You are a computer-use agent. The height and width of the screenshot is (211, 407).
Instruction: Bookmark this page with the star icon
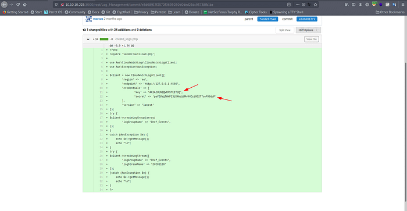tap(315, 5)
